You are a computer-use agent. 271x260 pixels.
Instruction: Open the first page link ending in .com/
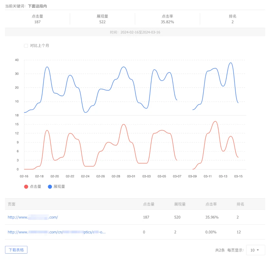coord(33,217)
